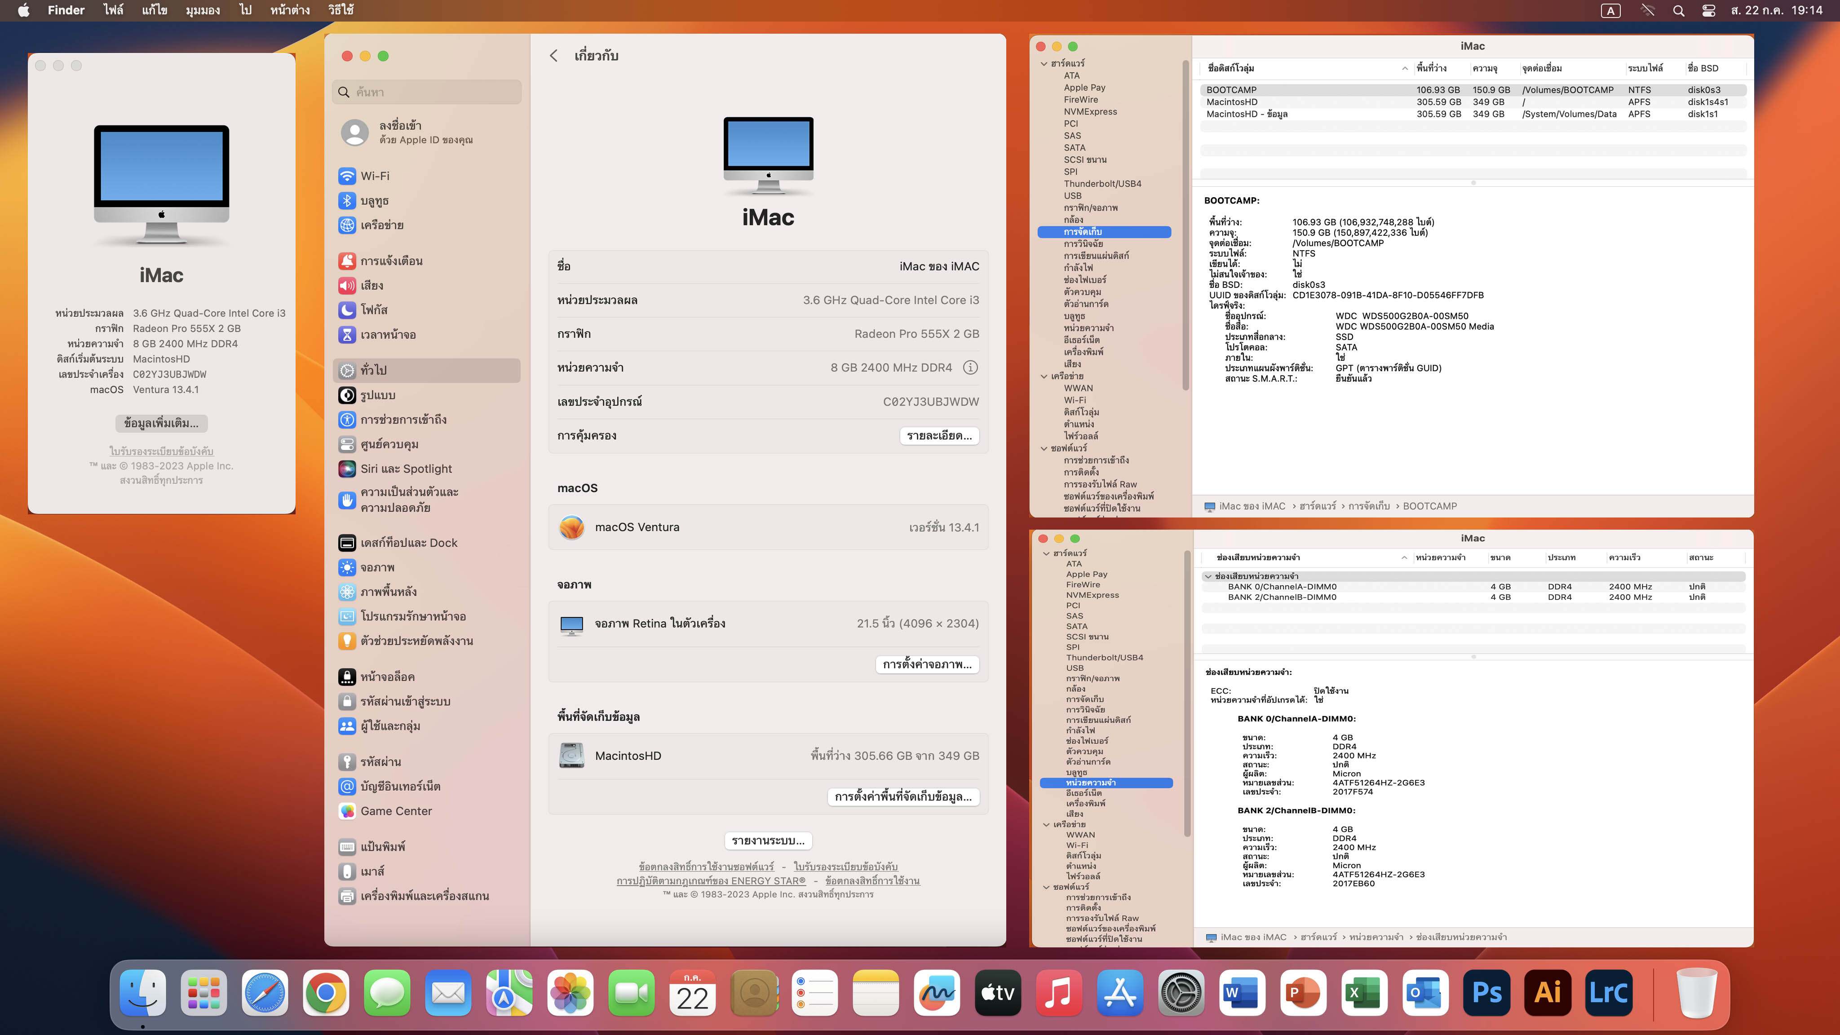Image resolution: width=1840 pixels, height=1035 pixels.
Task: Click รายงานระบบ System Report button
Action: pos(768,841)
